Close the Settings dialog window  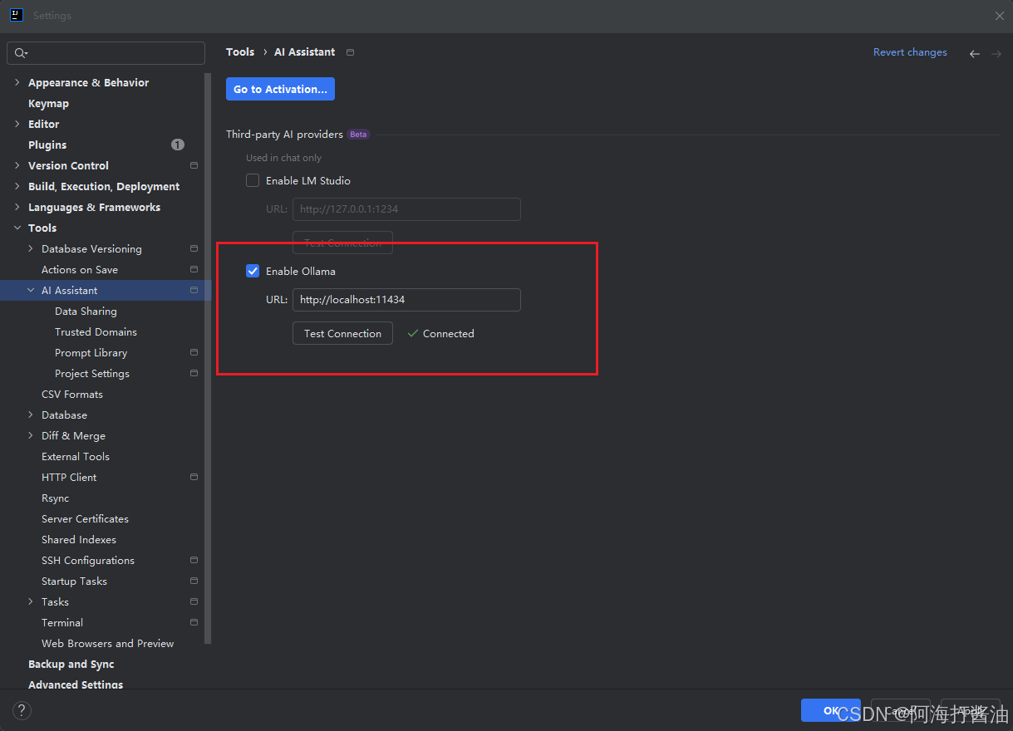tap(1000, 16)
